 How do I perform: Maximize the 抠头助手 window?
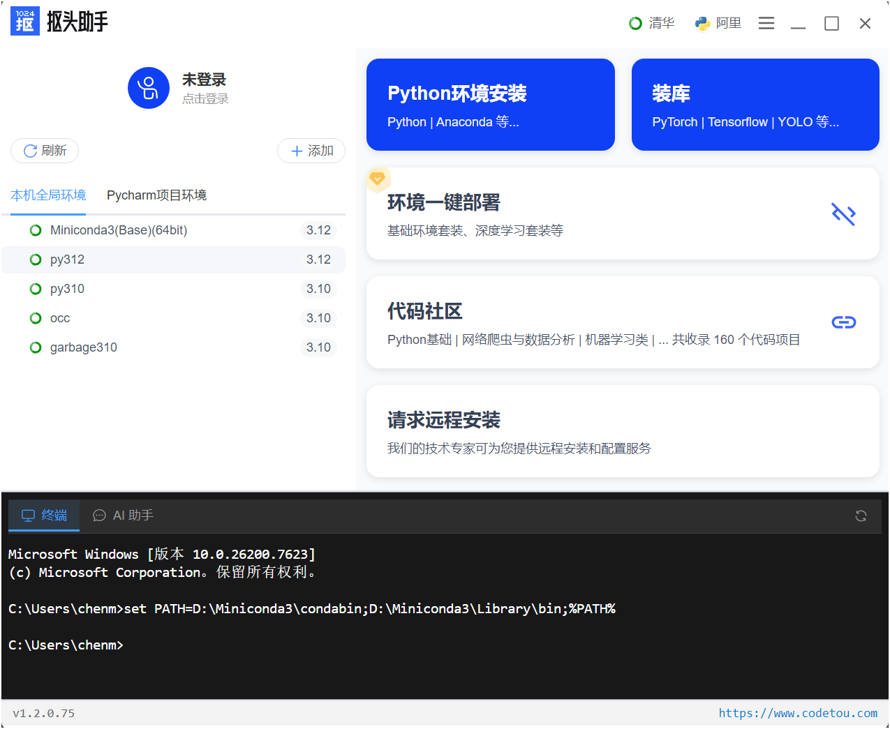point(831,23)
